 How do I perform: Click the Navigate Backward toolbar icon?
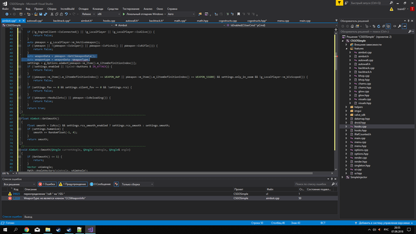coord(7,14)
